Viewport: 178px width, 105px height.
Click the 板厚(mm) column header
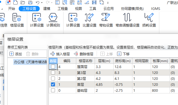coord(160,61)
